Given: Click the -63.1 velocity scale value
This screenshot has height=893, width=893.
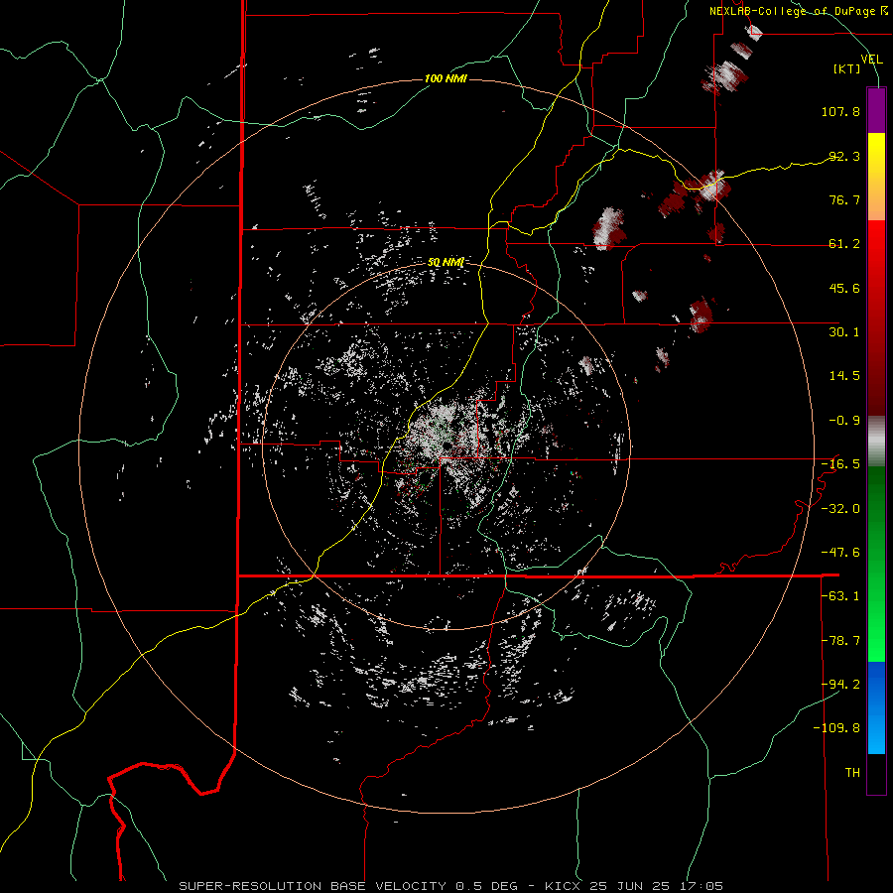Looking at the screenshot, I should pyautogui.click(x=840, y=596).
